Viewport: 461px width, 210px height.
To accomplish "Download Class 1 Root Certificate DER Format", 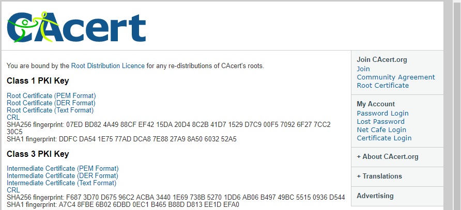I will (x=51, y=103).
